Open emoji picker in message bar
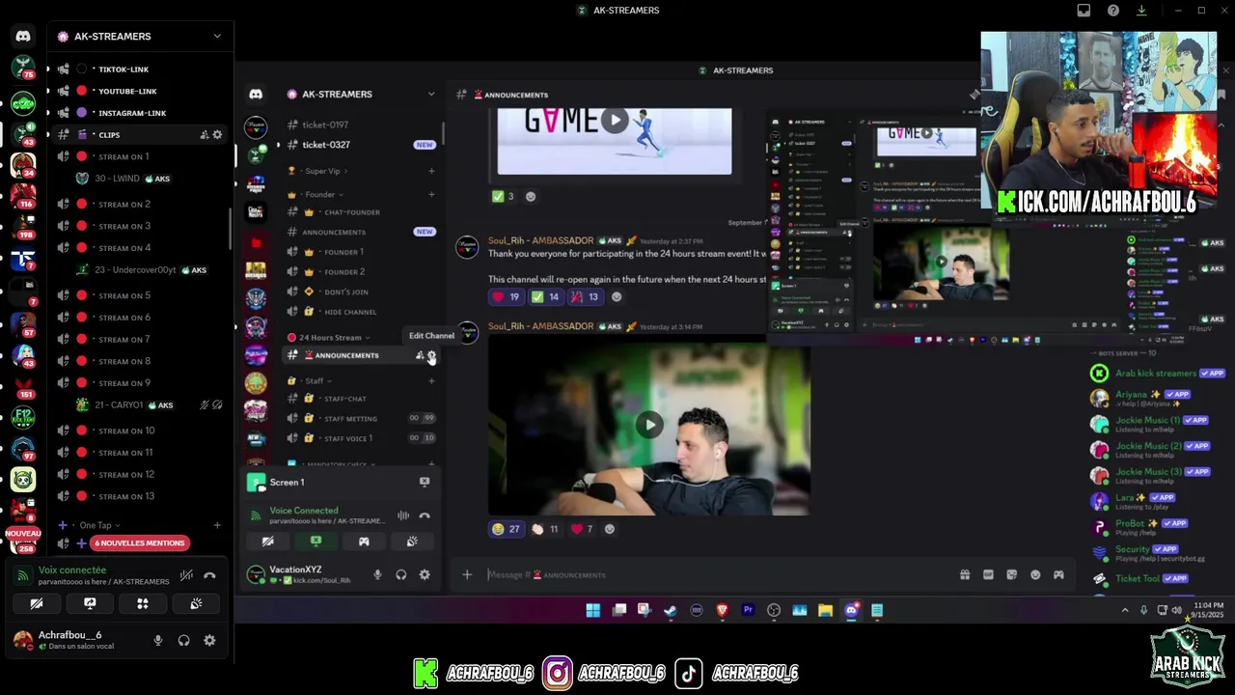Image resolution: width=1235 pixels, height=695 pixels. [x=1035, y=574]
